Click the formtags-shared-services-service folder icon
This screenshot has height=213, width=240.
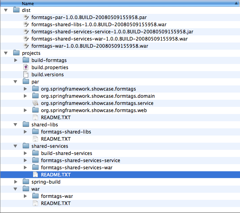(x=35, y=160)
